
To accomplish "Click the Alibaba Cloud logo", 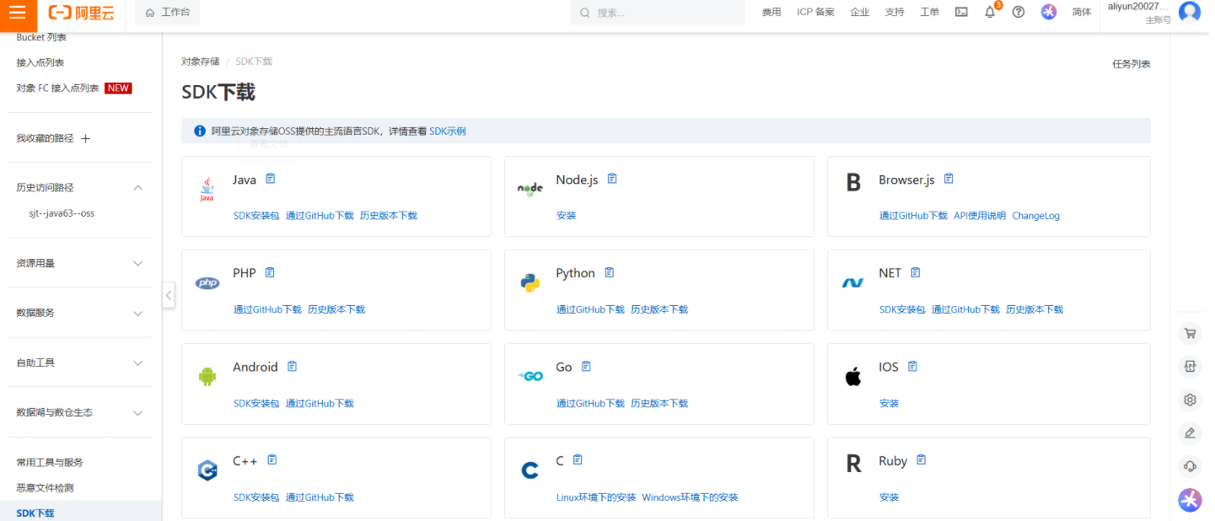I will coord(81,13).
